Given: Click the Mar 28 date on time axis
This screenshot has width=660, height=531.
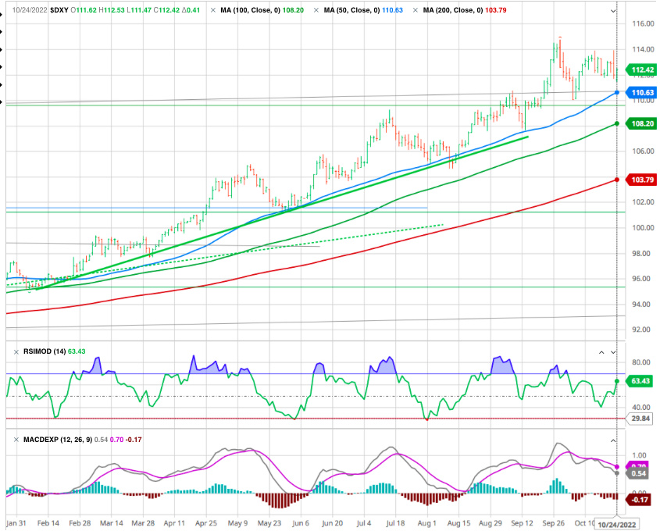Looking at the screenshot, I should click(143, 523).
